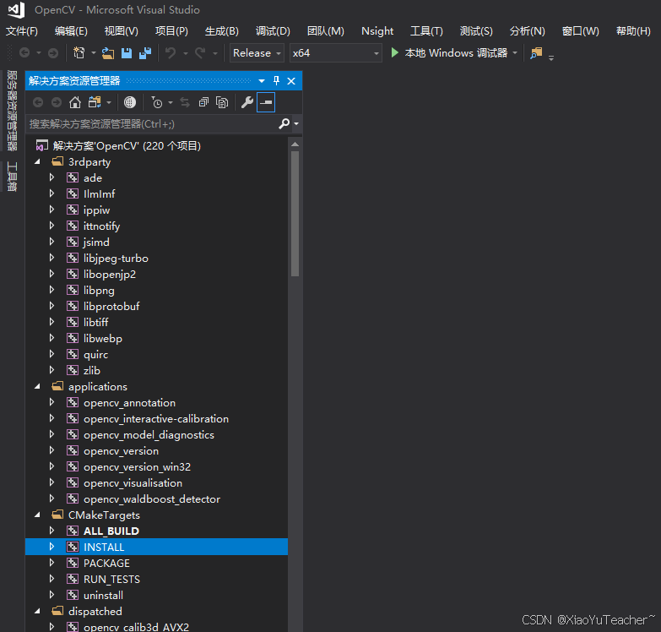The height and width of the screenshot is (632, 661).
Task: Click the search magnifier icon in Solution Explorer
Action: [284, 123]
